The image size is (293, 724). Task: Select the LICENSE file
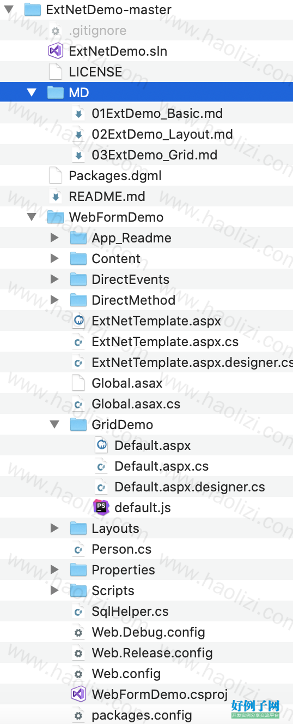(95, 72)
